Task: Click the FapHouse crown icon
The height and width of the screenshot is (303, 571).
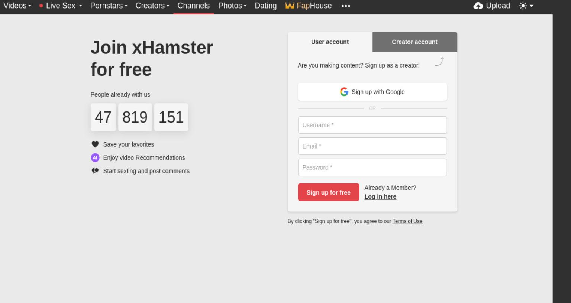Action: (x=290, y=6)
